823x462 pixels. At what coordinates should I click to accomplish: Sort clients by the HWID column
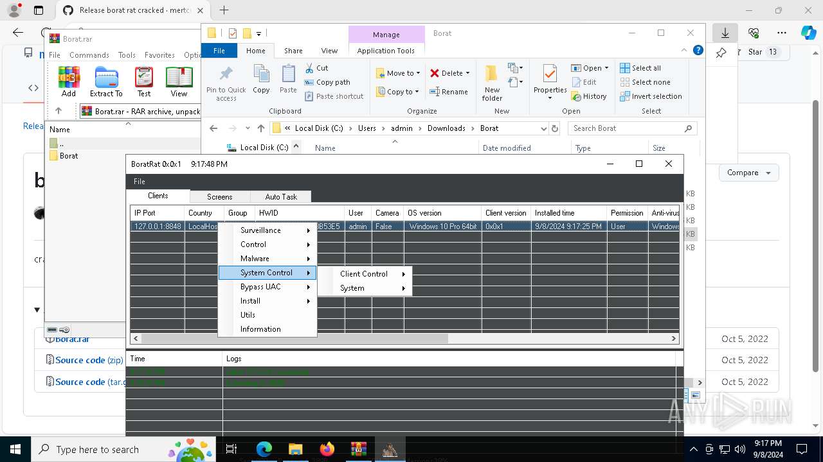coord(300,213)
